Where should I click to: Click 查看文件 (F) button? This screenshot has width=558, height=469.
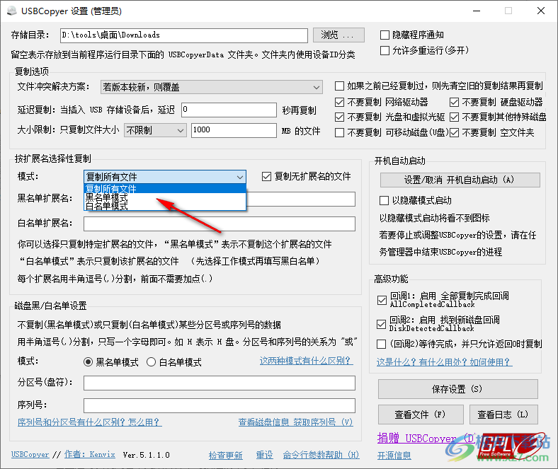[421, 415]
